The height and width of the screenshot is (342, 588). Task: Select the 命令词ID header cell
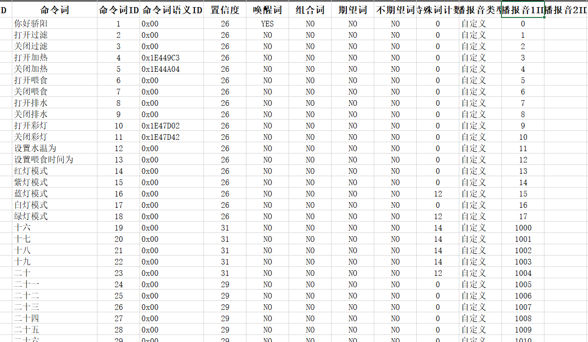pos(119,10)
